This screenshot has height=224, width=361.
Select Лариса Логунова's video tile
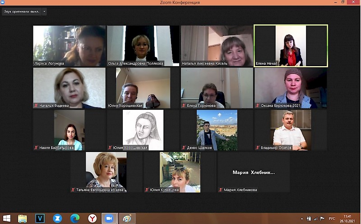tap(69, 45)
